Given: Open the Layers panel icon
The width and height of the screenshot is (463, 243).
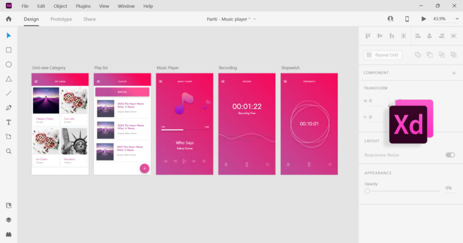Looking at the screenshot, I should click(x=9, y=220).
